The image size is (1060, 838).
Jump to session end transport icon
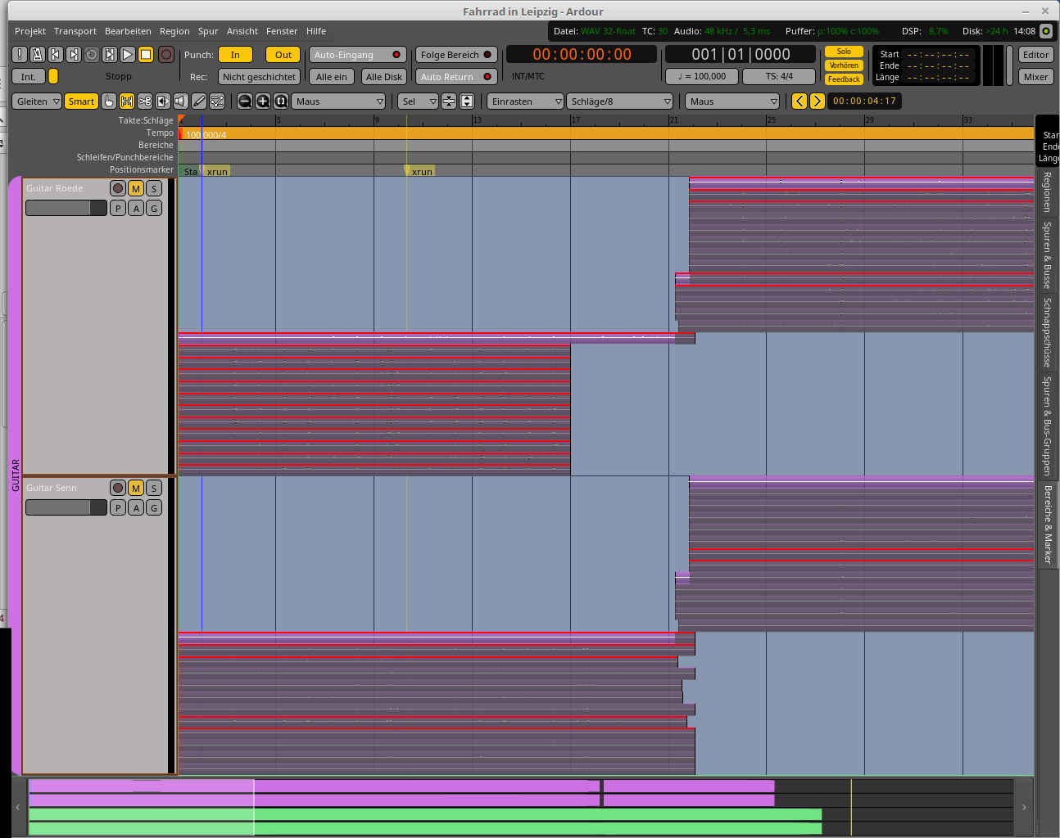[73, 55]
